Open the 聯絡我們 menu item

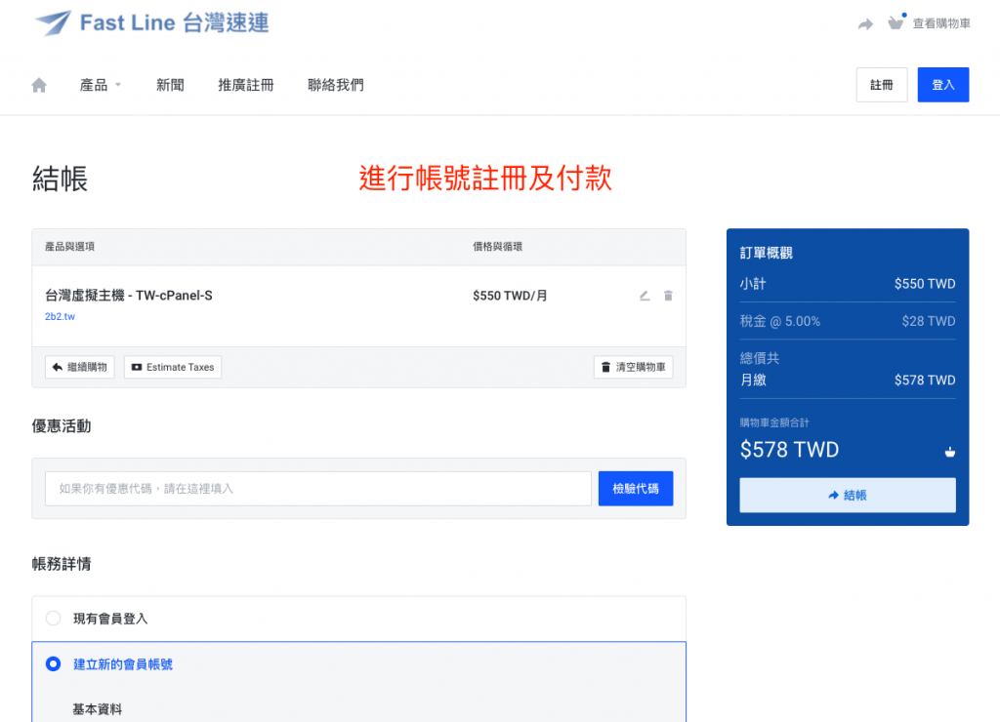tap(336, 85)
